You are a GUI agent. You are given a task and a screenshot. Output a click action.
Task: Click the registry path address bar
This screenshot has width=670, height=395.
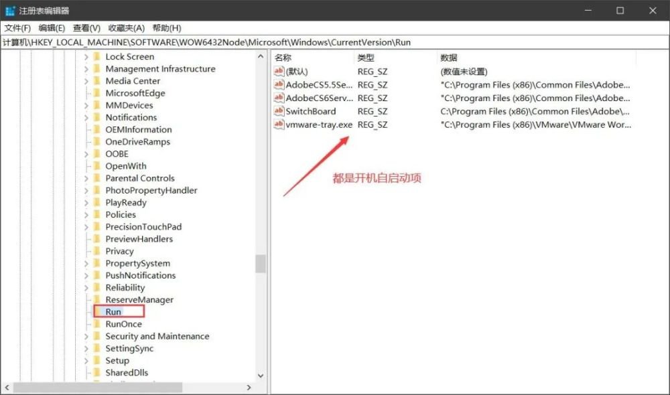click(x=335, y=42)
